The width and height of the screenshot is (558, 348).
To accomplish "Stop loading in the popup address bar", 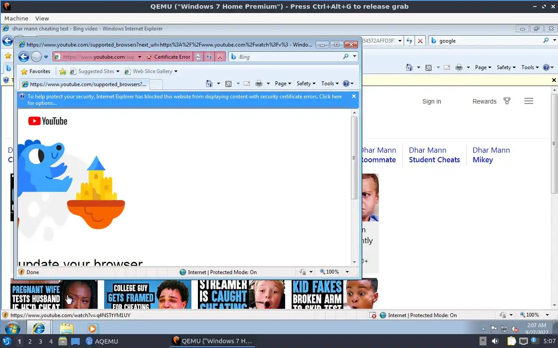I will [220, 57].
